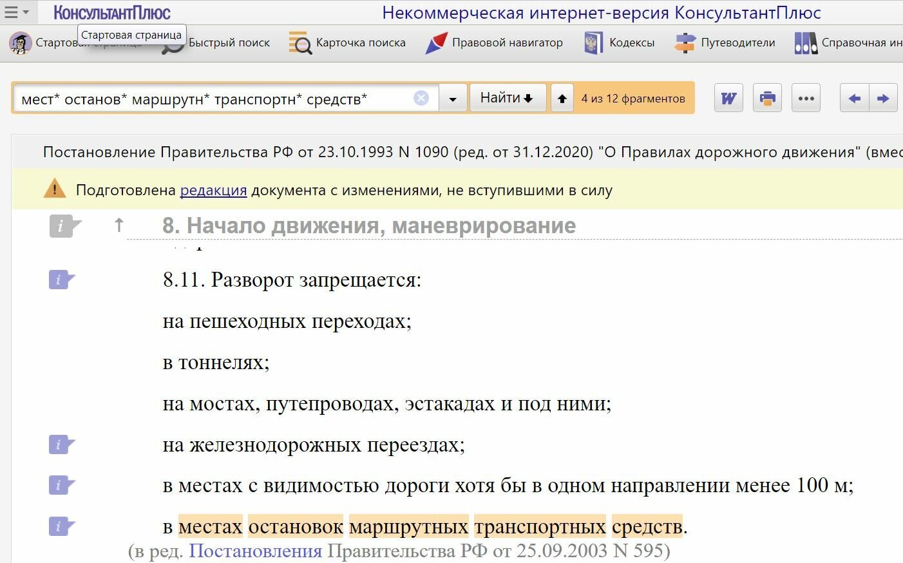Image resolution: width=903 pixels, height=563 pixels.
Task: Click the warning triangle icon
Action: [x=55, y=189]
